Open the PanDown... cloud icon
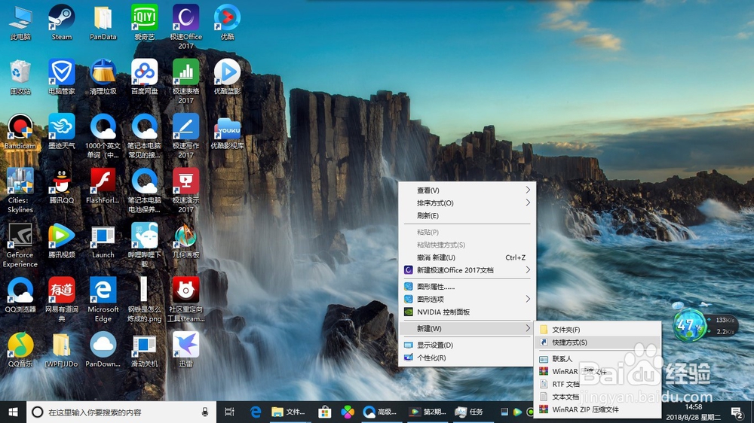This screenshot has width=754, height=423. tap(103, 349)
